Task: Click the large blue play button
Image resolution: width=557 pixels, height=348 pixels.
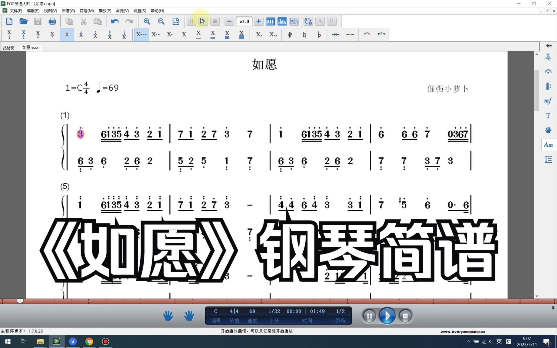Action: click(387, 316)
